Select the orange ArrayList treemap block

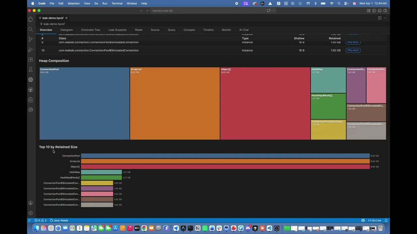(175, 103)
